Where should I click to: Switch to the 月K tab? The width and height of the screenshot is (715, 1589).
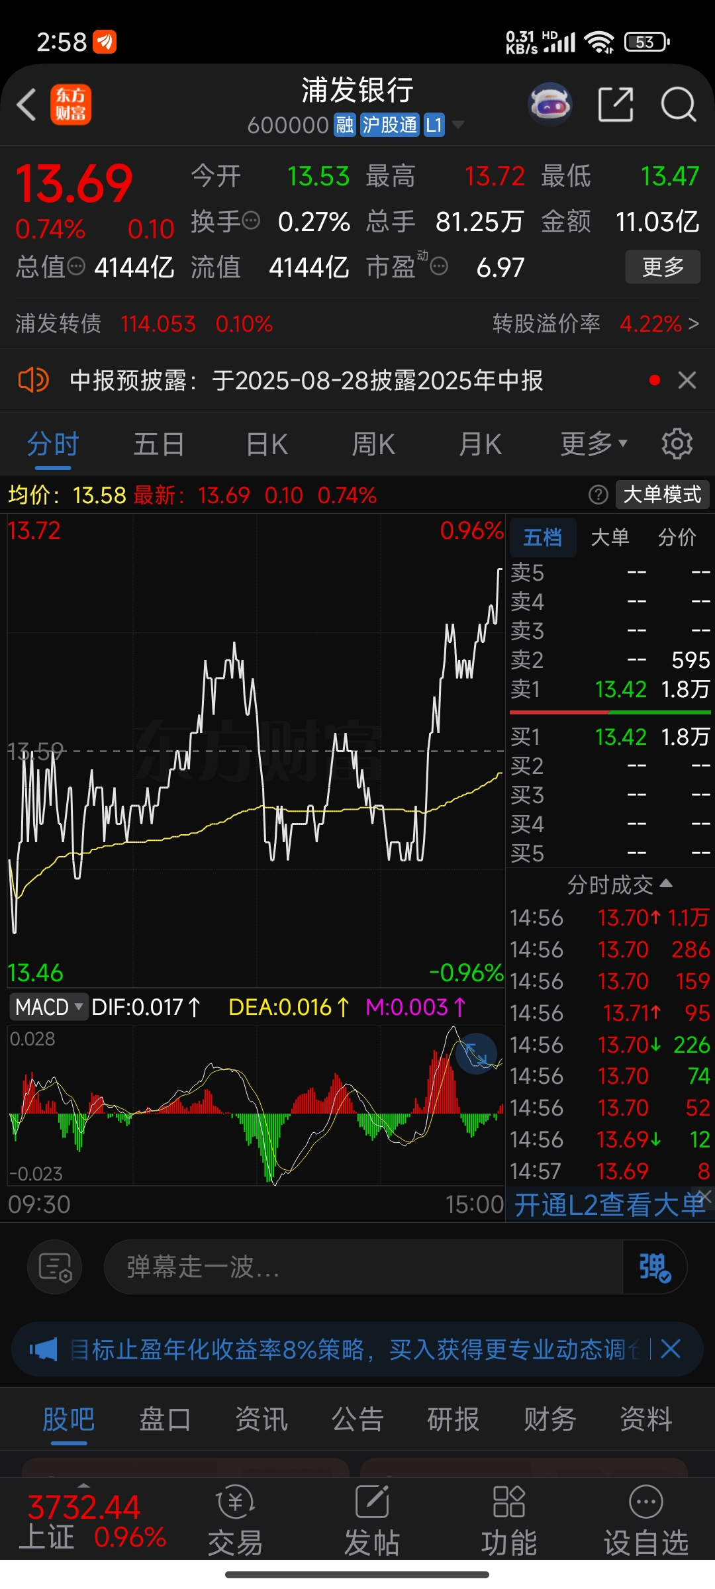(x=481, y=444)
